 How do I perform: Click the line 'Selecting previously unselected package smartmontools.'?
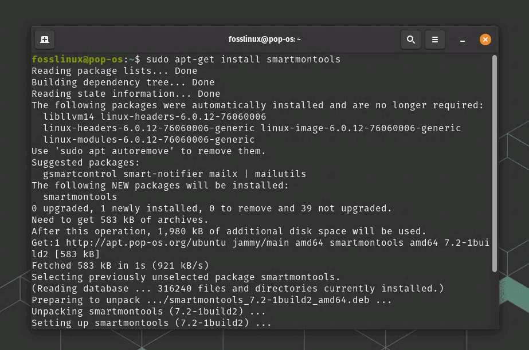pyautogui.click(x=186, y=277)
